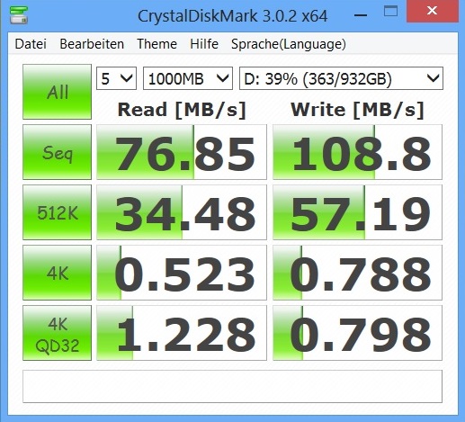The image size is (465, 422).
Task: Open the Theme menu
Action: pos(156,44)
